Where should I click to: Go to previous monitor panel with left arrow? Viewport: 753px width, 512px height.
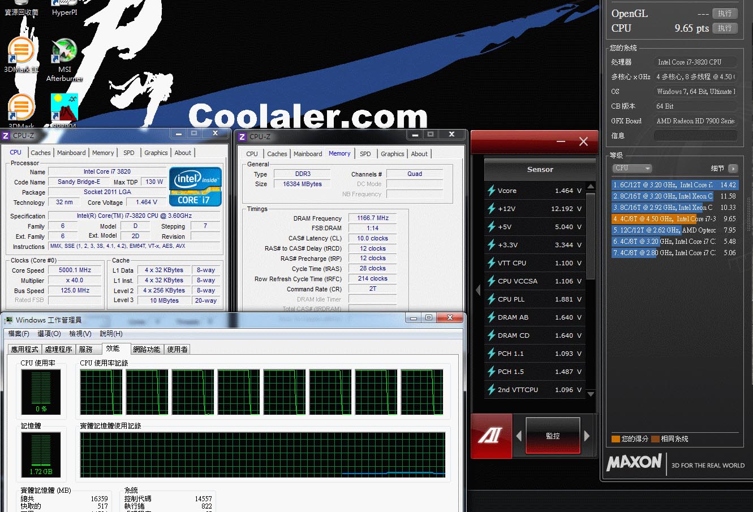[519, 436]
